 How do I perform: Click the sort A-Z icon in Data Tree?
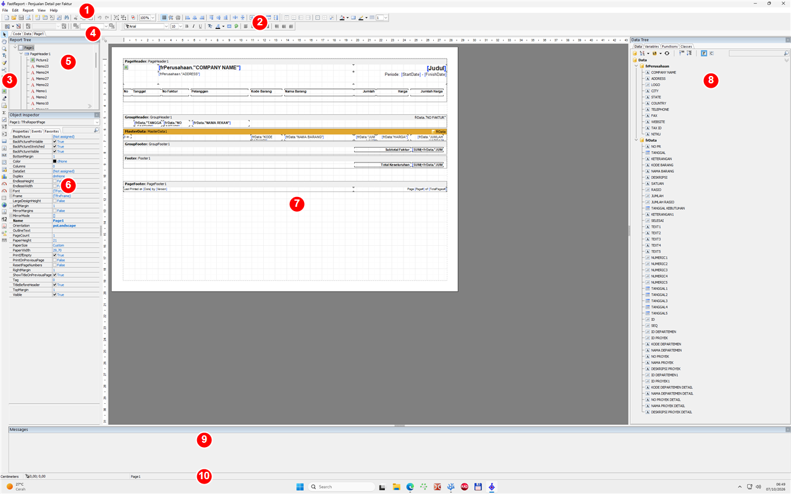[x=642, y=53]
